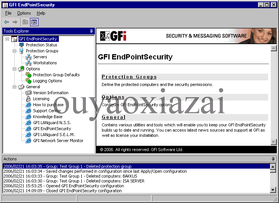Click the content pane scroll down arrow
The height and width of the screenshot is (203, 279).
[x=273, y=142]
